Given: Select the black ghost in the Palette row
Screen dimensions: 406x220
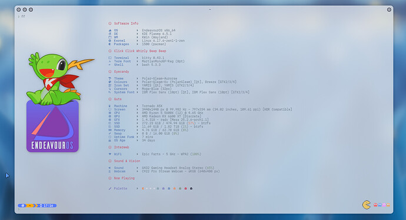Looking at the screenshot, I should coord(191,188).
